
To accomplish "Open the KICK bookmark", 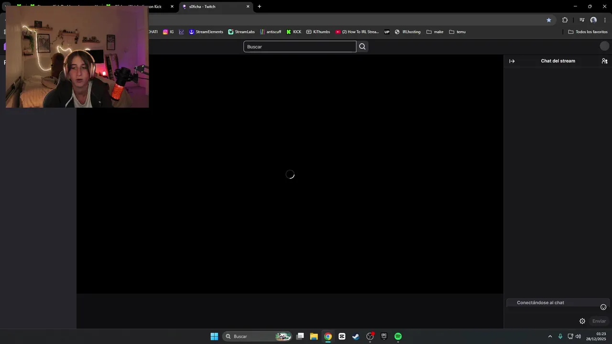I will click(x=294, y=32).
